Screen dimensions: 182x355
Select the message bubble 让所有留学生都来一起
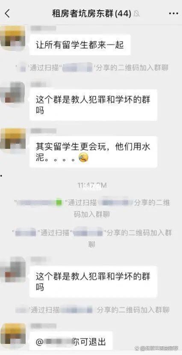click(x=80, y=45)
